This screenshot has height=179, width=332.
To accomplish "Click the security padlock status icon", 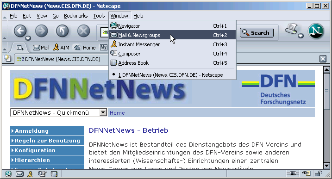I will tap(318, 174).
